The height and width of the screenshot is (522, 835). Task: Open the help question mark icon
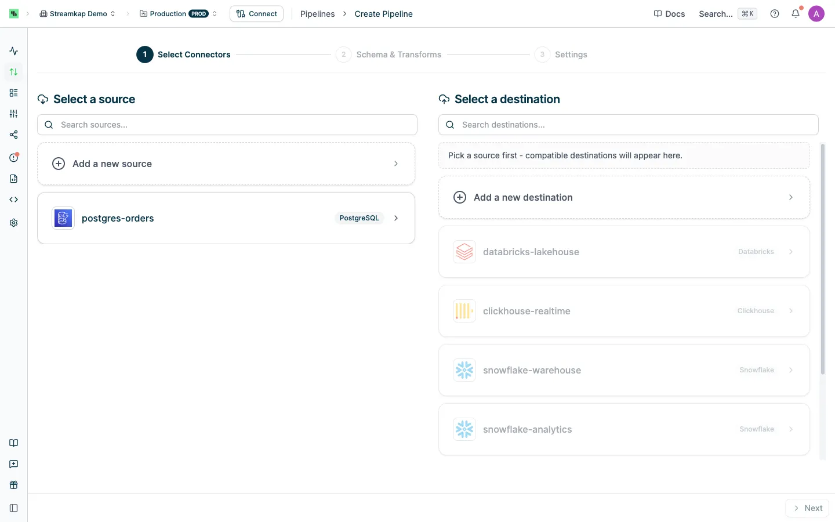click(x=775, y=14)
